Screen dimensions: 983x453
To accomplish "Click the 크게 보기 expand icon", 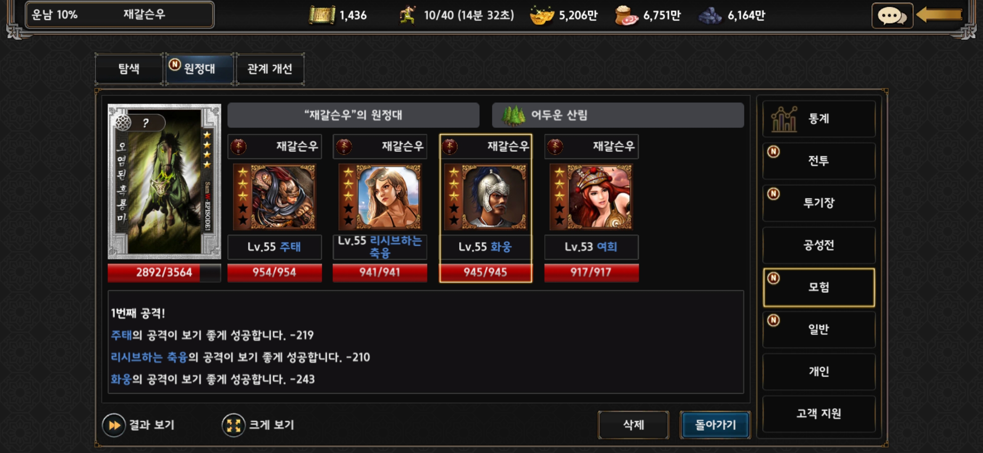I will coord(234,425).
